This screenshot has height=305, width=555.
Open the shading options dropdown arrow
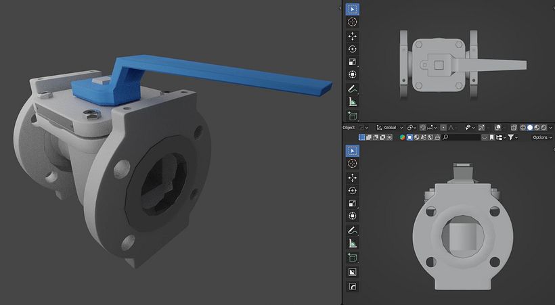[x=551, y=127]
